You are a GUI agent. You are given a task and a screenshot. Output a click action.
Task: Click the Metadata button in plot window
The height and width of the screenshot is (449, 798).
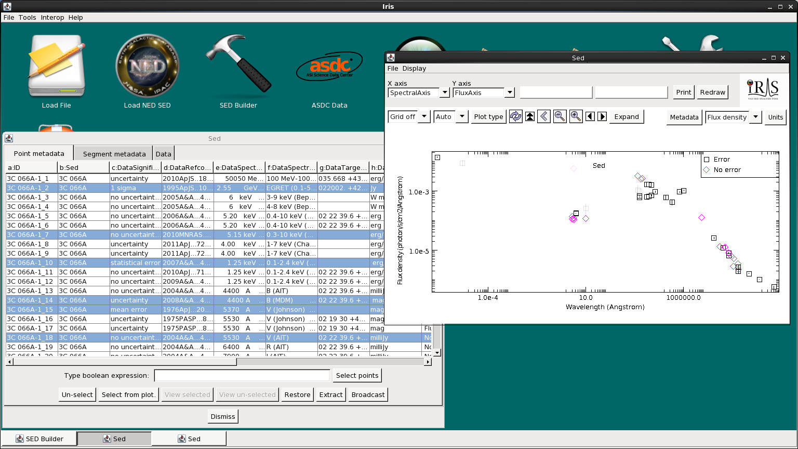pos(684,117)
